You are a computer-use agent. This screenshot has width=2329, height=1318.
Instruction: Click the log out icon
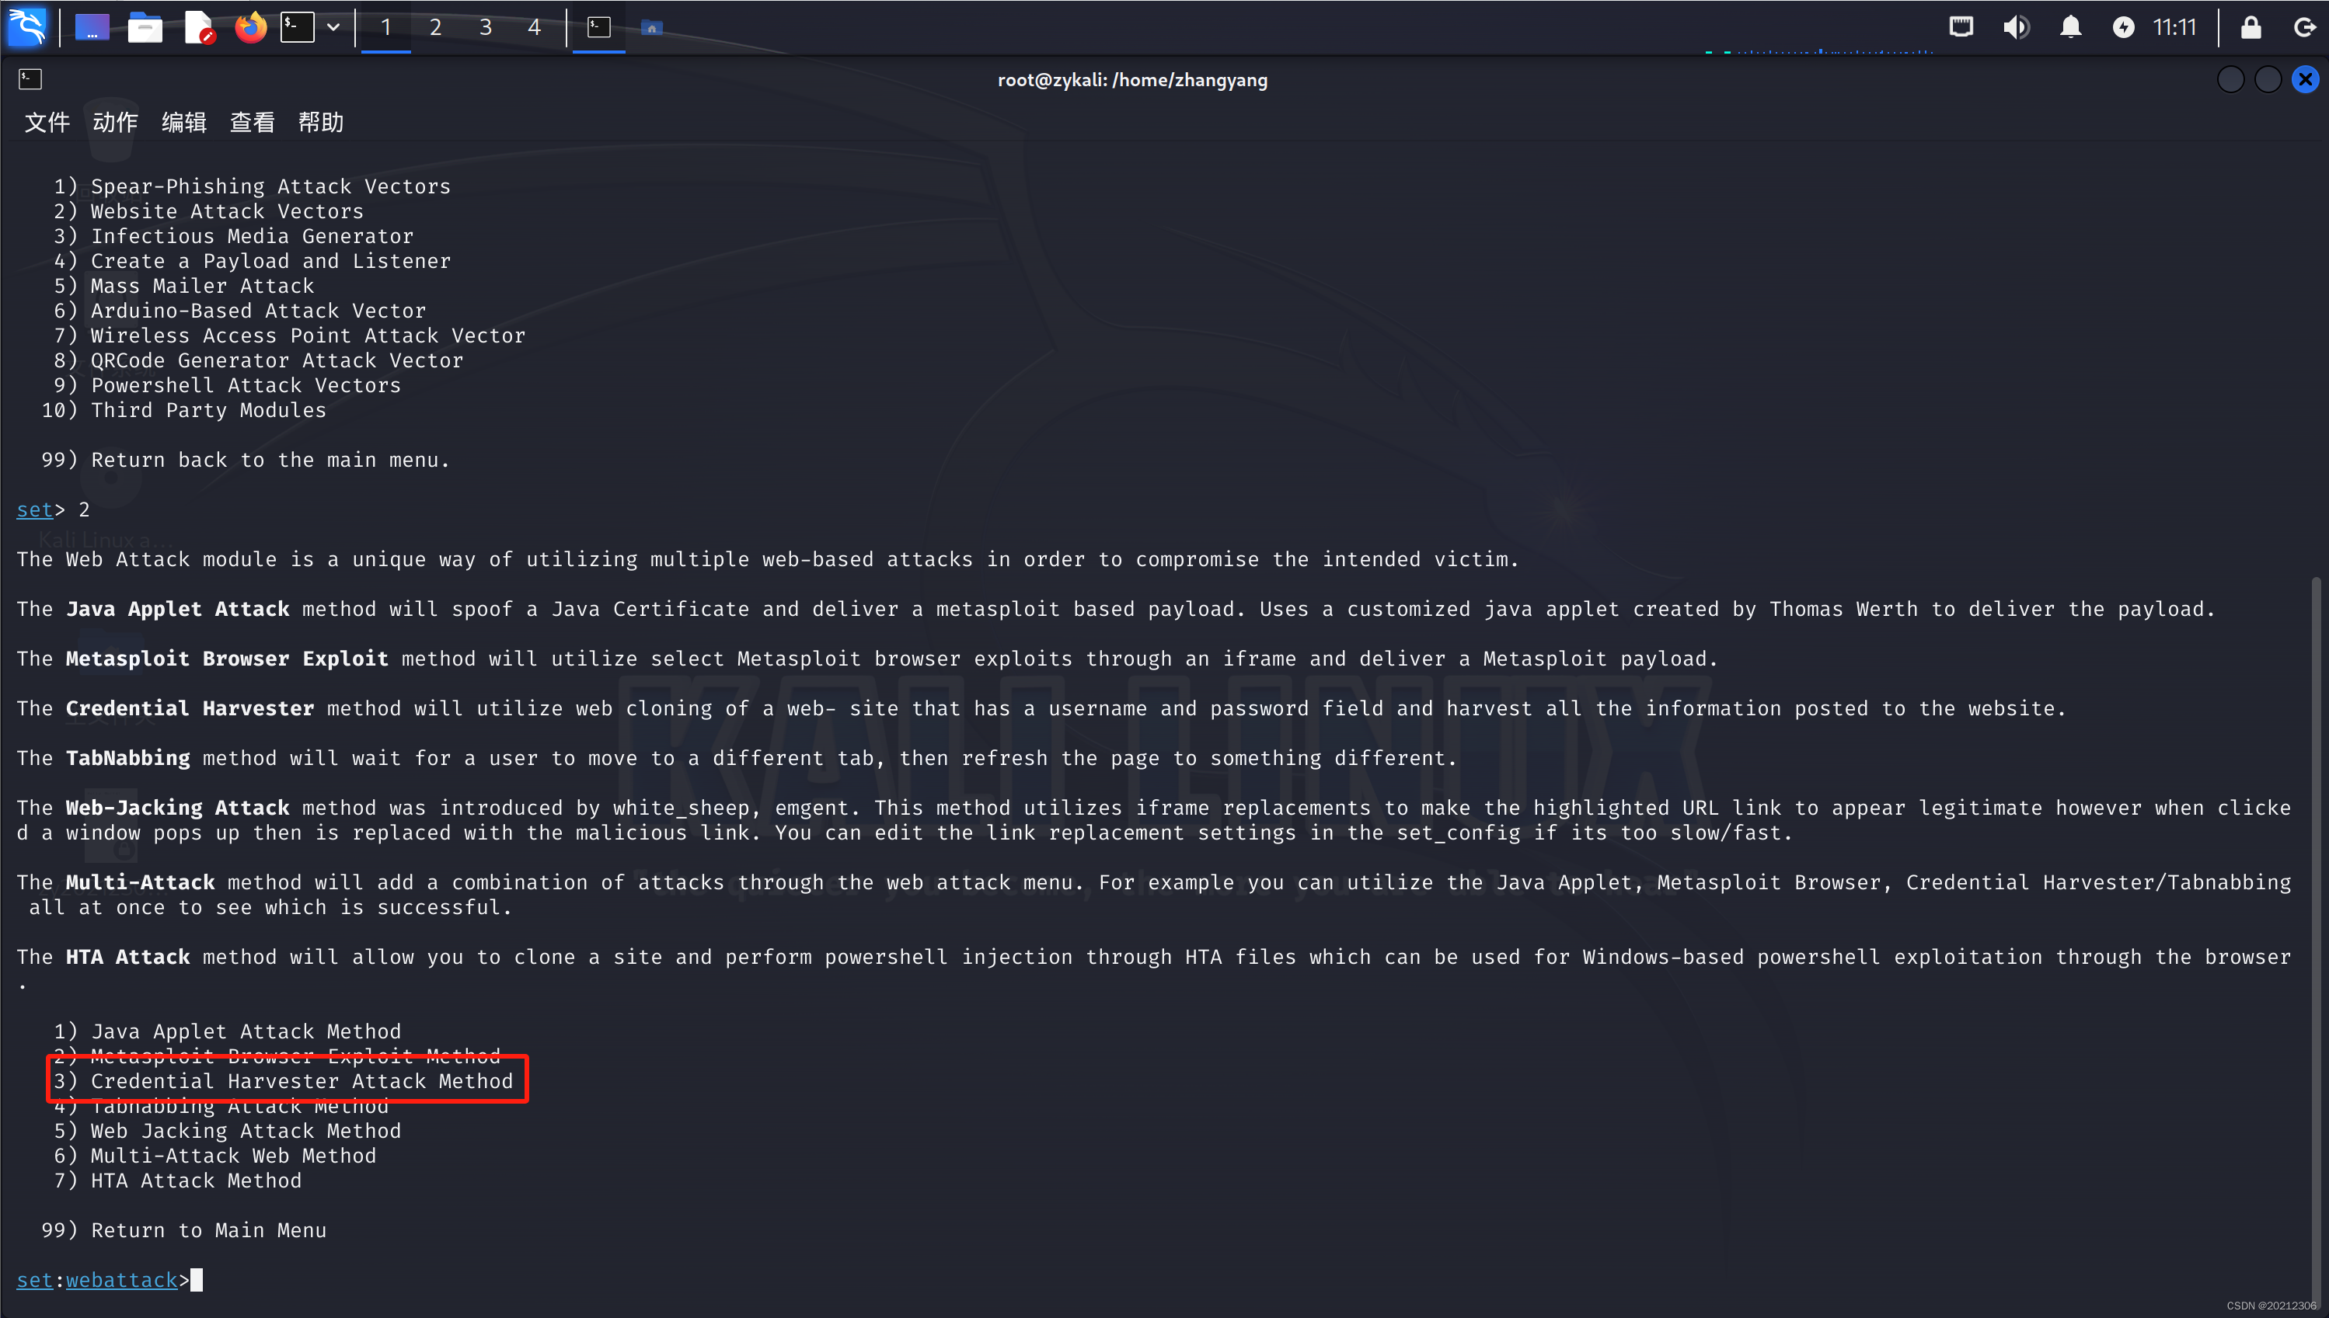[x=2303, y=27]
